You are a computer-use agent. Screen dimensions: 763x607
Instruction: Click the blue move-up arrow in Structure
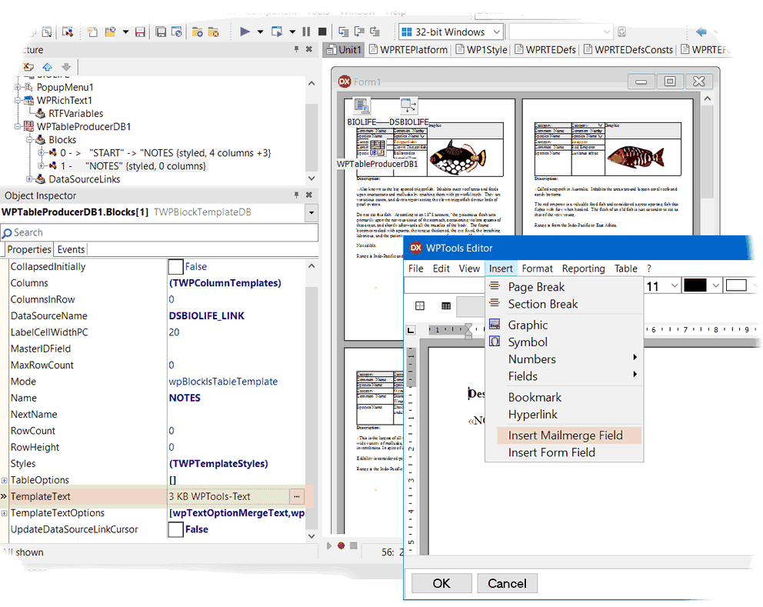(48, 67)
